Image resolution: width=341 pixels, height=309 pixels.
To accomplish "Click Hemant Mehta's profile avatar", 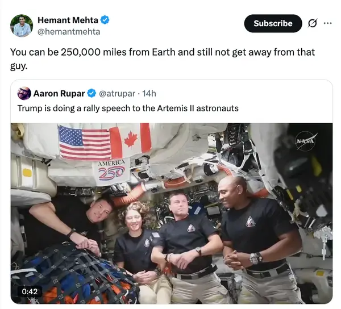I will tap(22, 26).
